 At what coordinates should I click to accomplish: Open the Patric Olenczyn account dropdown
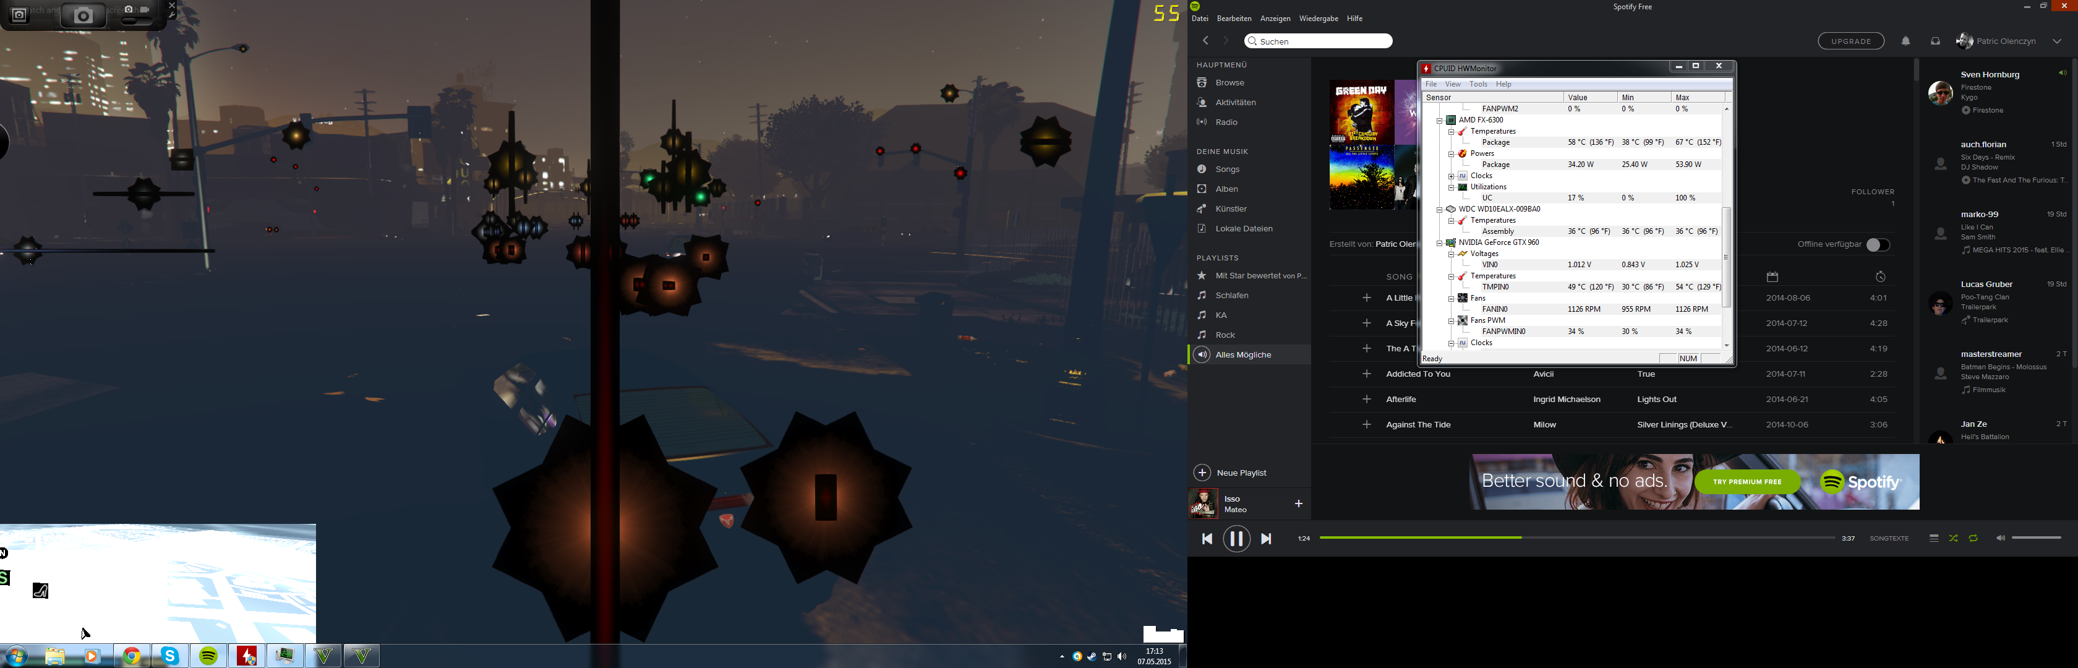pos(2056,41)
